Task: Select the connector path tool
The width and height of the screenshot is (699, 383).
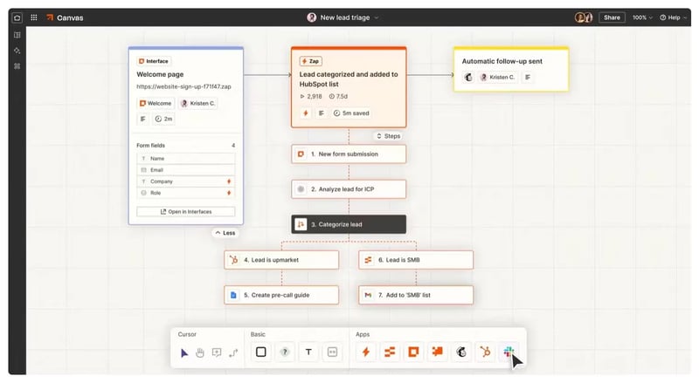Action: (x=233, y=352)
